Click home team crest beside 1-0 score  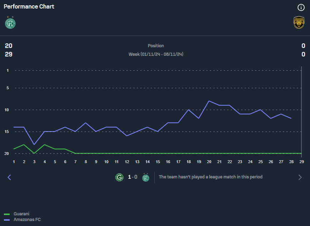(119, 177)
